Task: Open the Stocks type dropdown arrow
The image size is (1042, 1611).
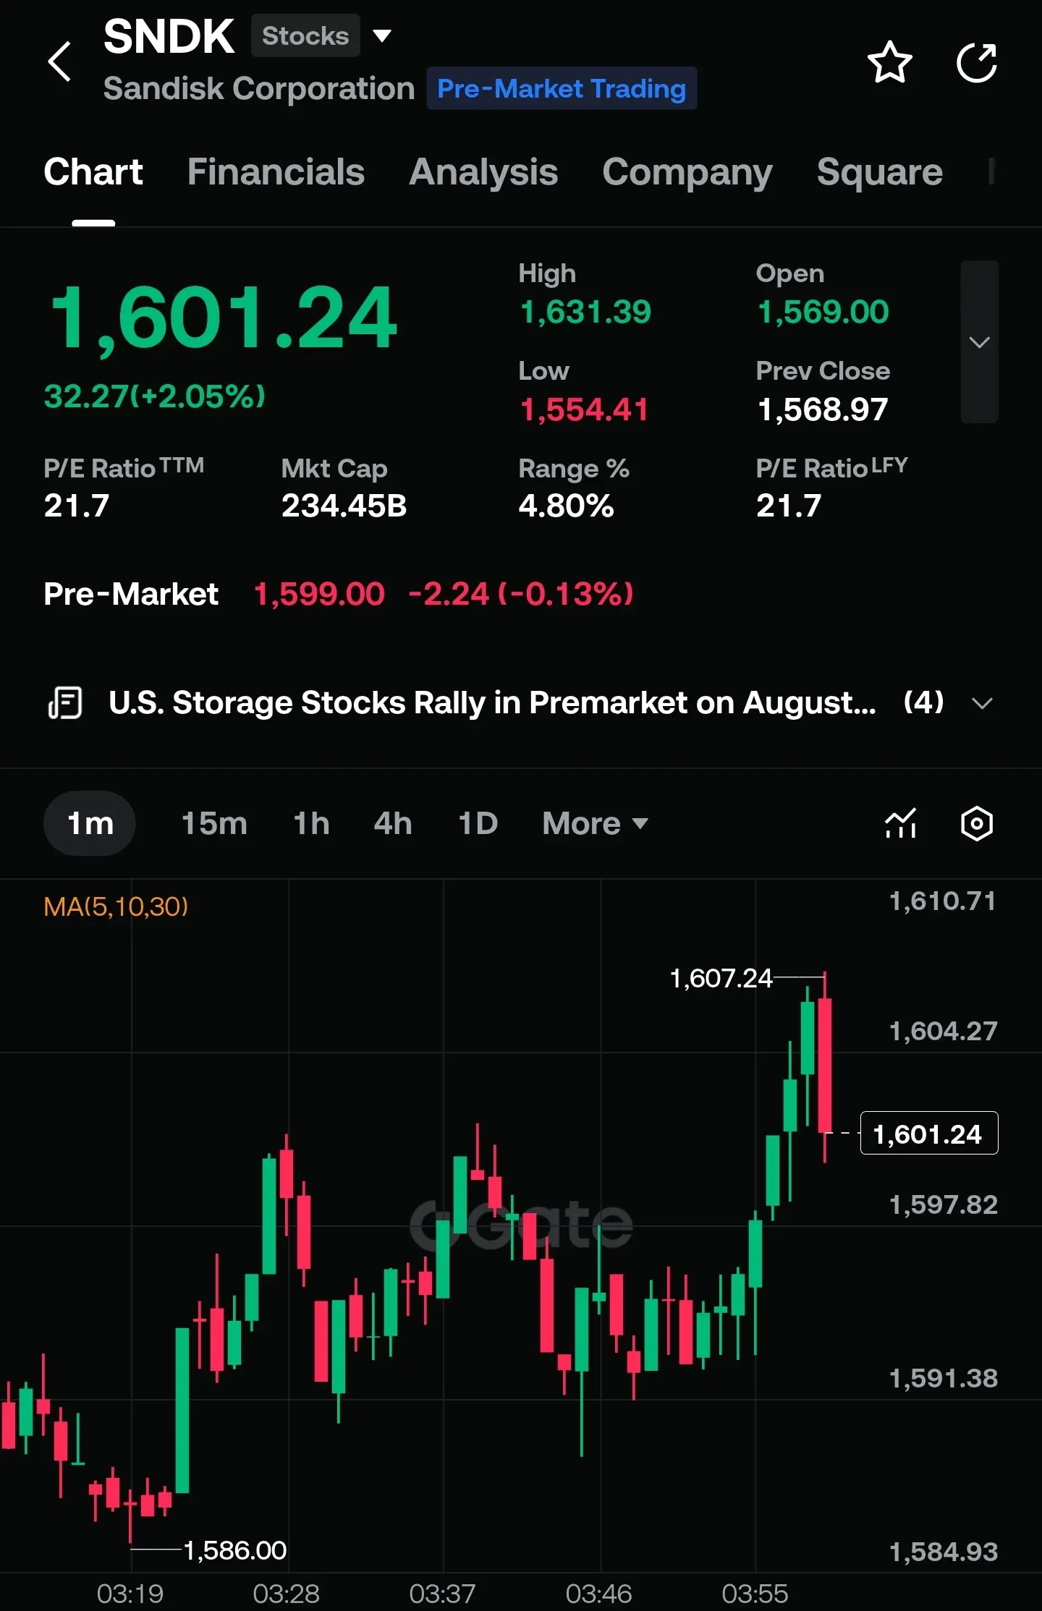Action: pyautogui.click(x=382, y=35)
